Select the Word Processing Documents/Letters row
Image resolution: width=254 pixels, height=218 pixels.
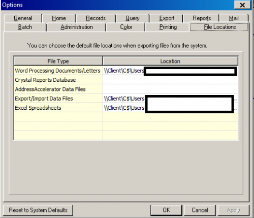click(x=126, y=71)
